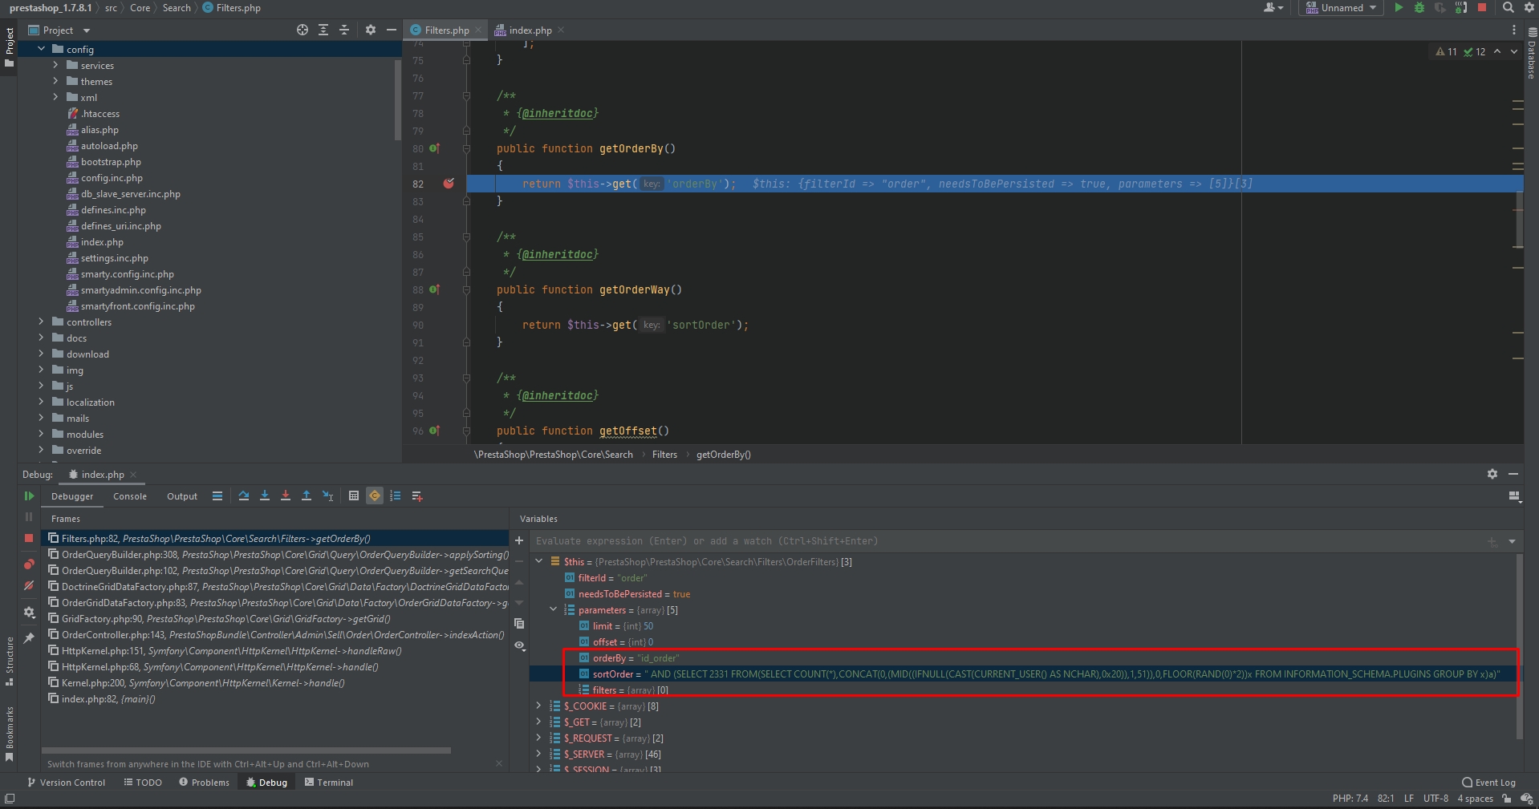Stop the process from the main toolbar
This screenshot has width=1539, height=809.
click(1482, 7)
